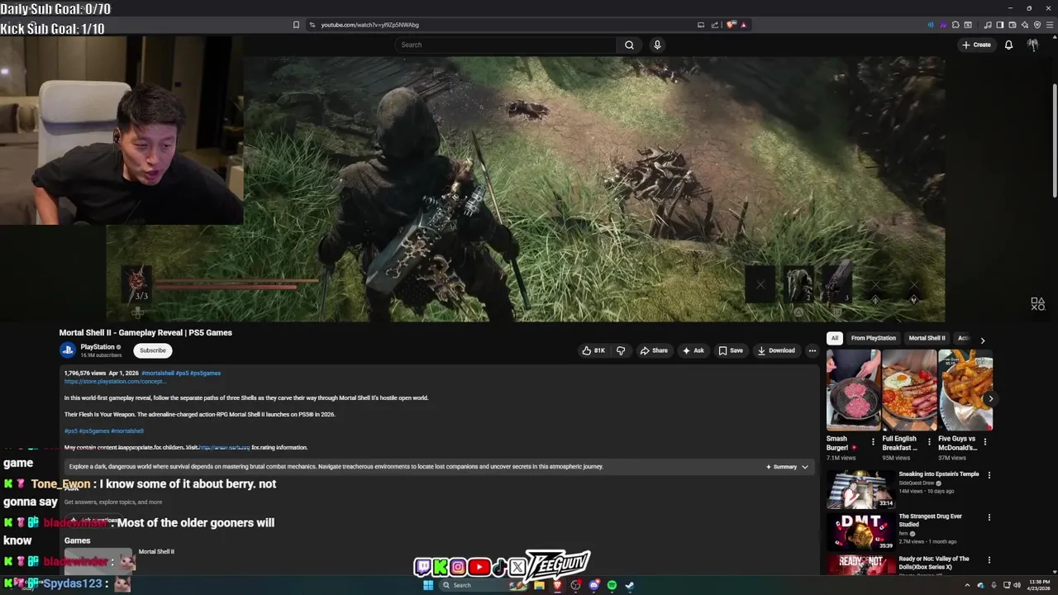Open the PlayStation channel name link
This screenshot has width=1058, height=595.
click(x=98, y=347)
